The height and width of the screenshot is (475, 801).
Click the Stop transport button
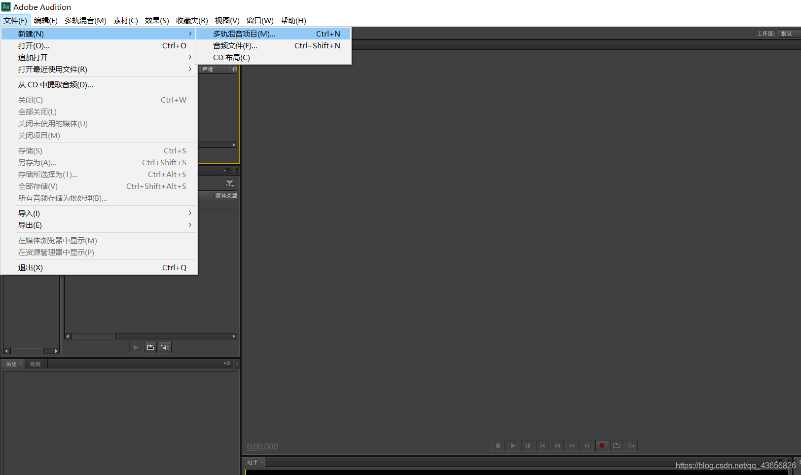tap(498, 446)
